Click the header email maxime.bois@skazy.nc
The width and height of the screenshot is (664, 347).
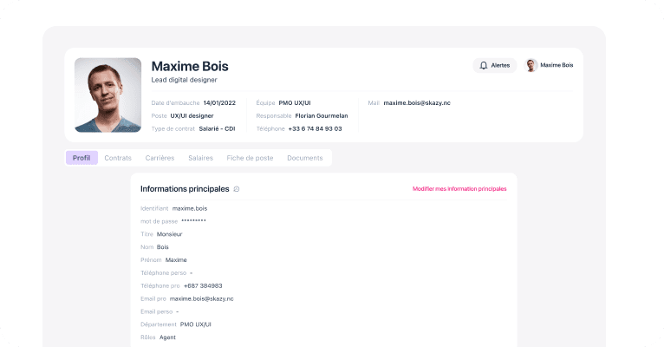point(417,103)
